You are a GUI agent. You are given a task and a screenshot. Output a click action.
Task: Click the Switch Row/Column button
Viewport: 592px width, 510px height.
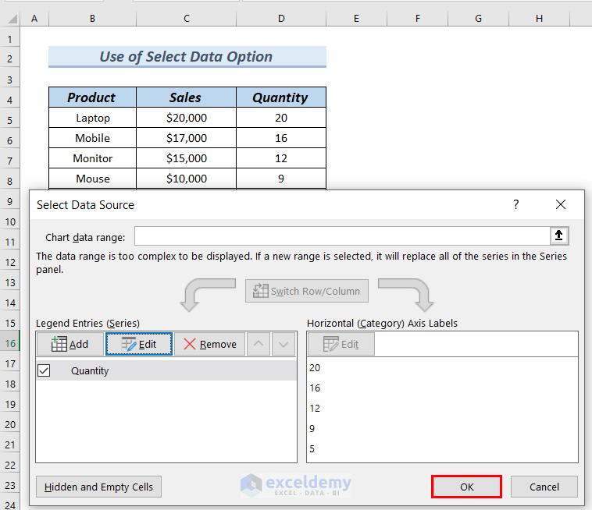click(307, 291)
